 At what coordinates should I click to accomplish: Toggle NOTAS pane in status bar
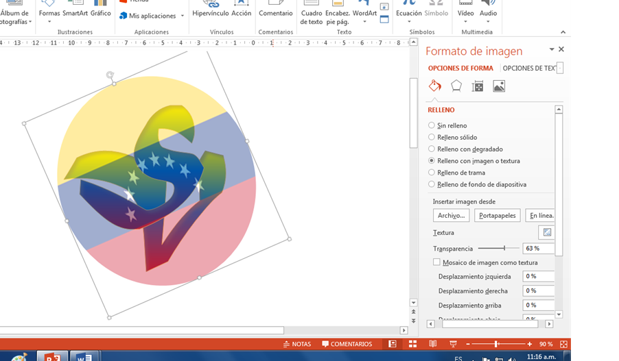297,344
